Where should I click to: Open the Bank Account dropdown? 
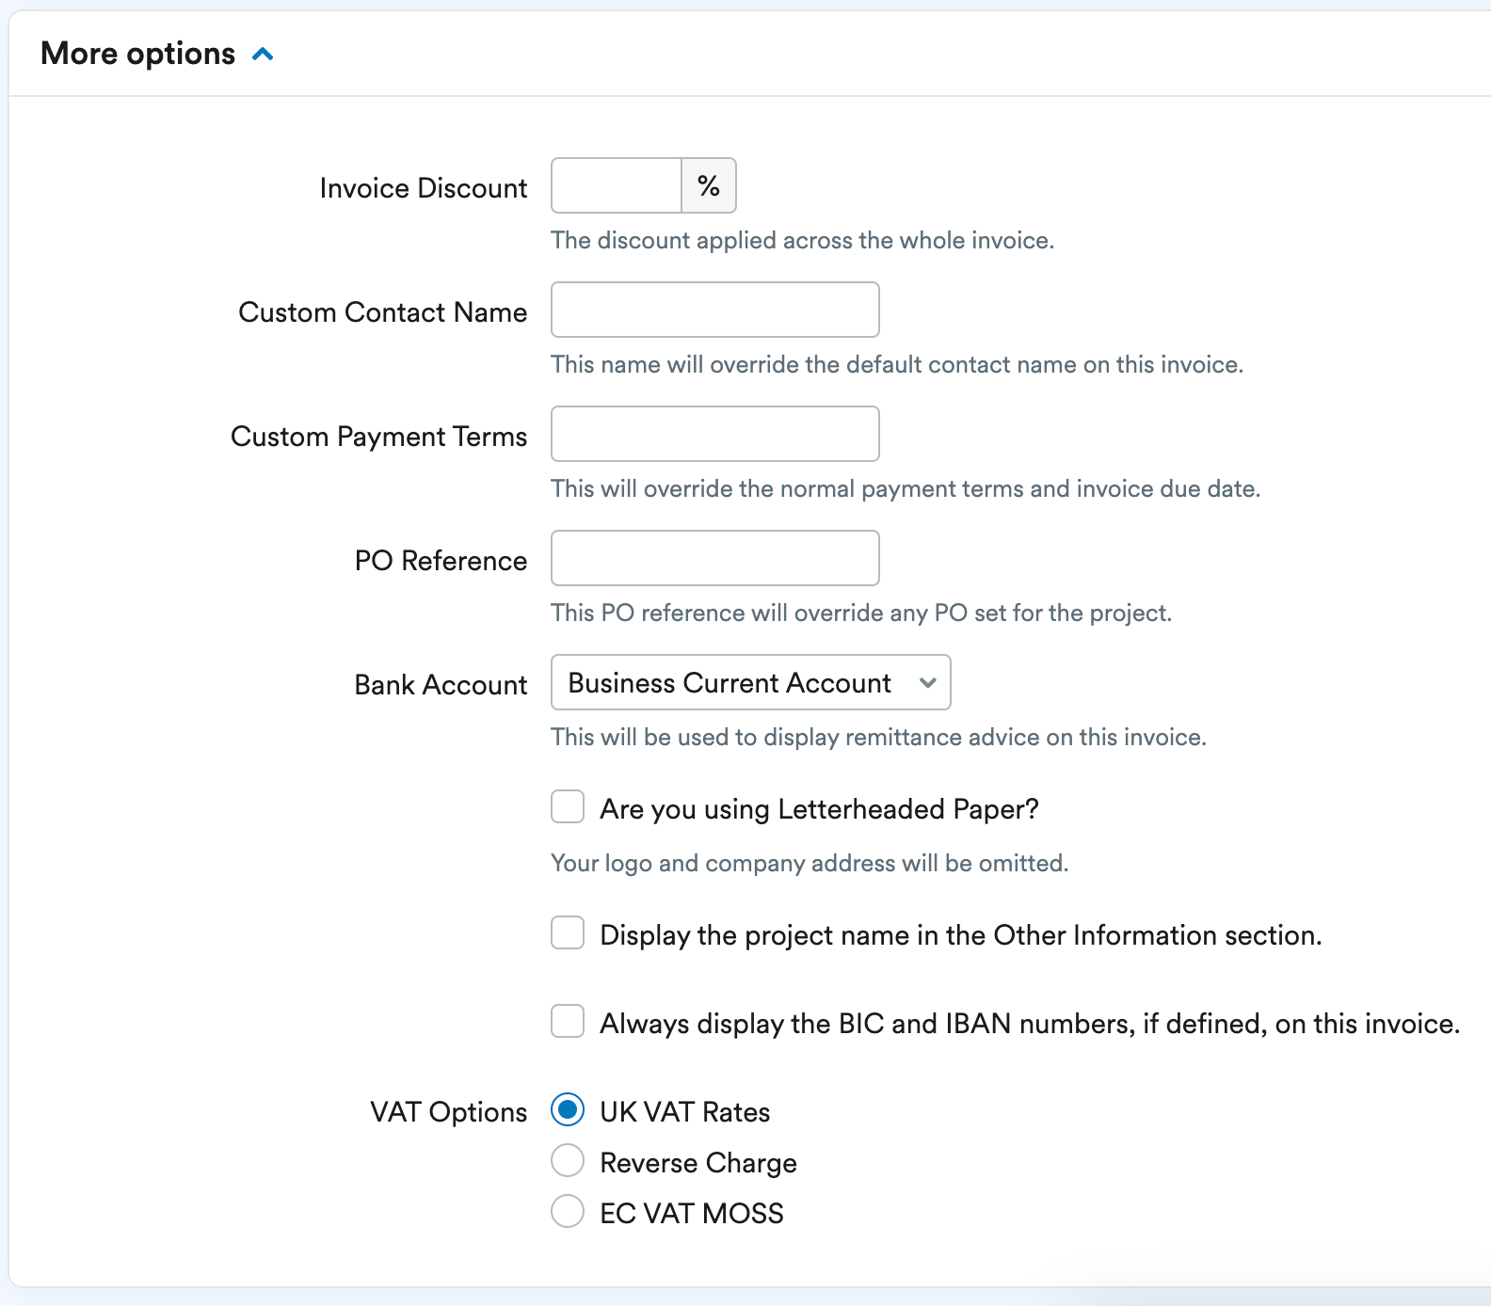click(x=751, y=682)
